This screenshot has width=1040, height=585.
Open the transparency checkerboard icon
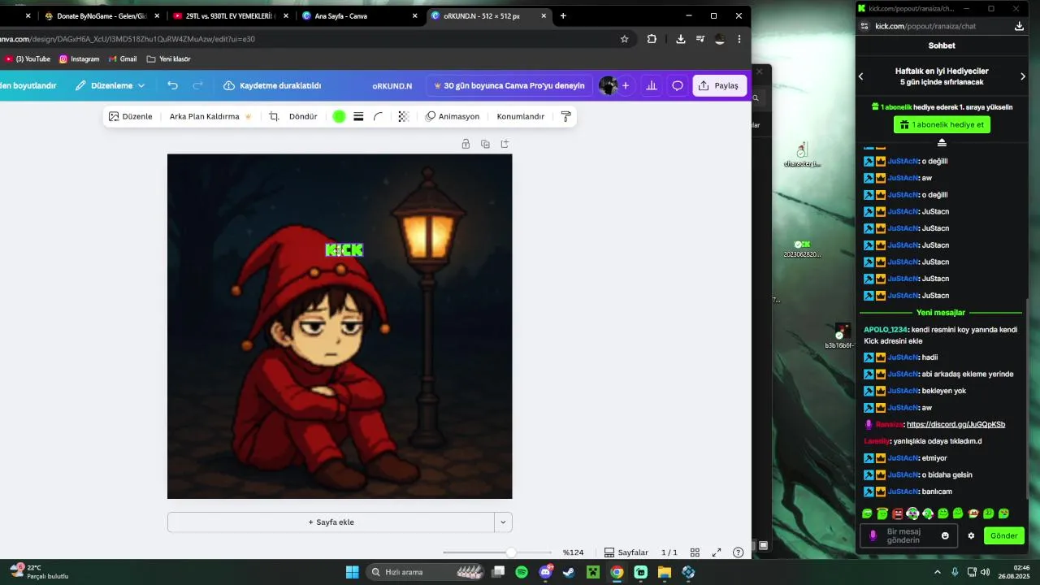pos(403,116)
